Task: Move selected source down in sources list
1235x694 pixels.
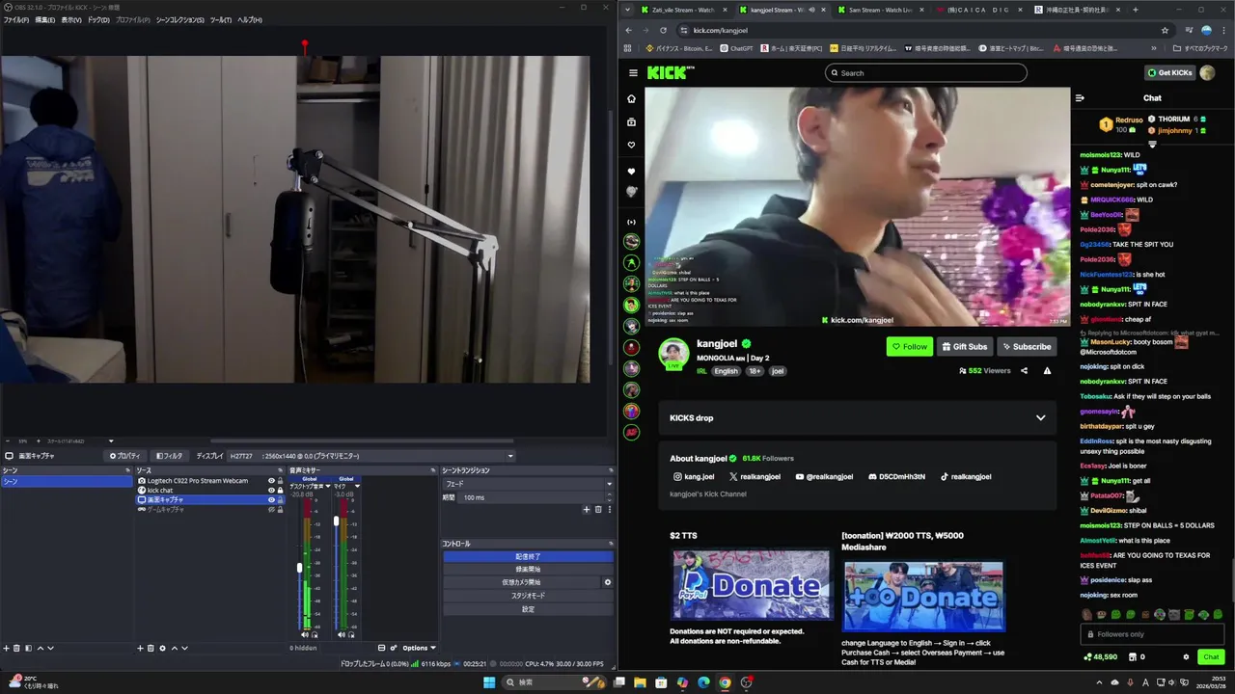Action: 184,648
